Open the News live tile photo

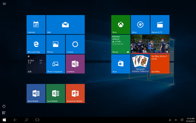[x=150, y=44]
